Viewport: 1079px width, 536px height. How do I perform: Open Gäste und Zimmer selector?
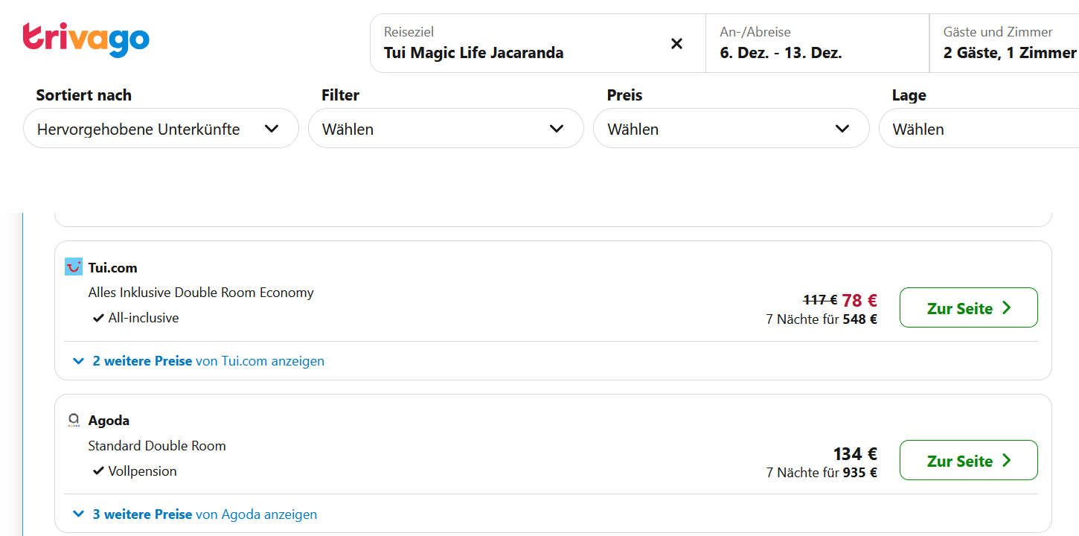[x=1009, y=43]
